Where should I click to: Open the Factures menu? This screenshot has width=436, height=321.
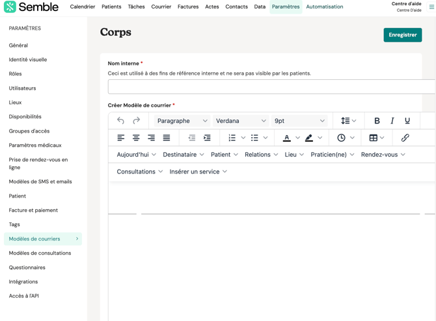(188, 7)
